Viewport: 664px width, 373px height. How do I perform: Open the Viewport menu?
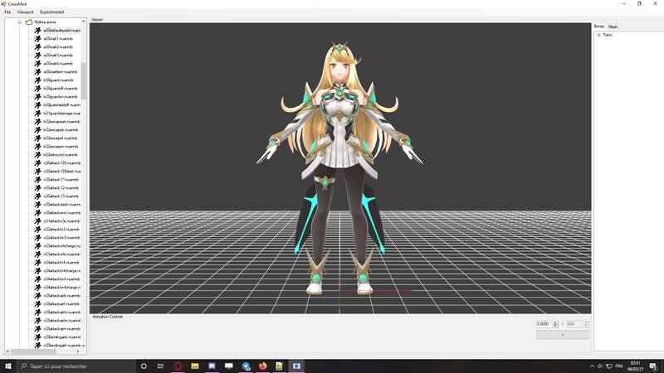(x=25, y=12)
